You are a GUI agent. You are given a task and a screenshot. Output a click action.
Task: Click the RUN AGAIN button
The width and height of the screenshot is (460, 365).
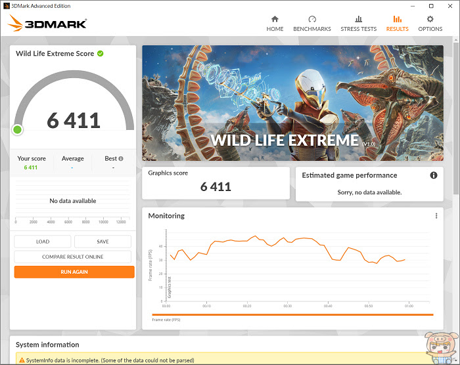pyautogui.click(x=74, y=272)
